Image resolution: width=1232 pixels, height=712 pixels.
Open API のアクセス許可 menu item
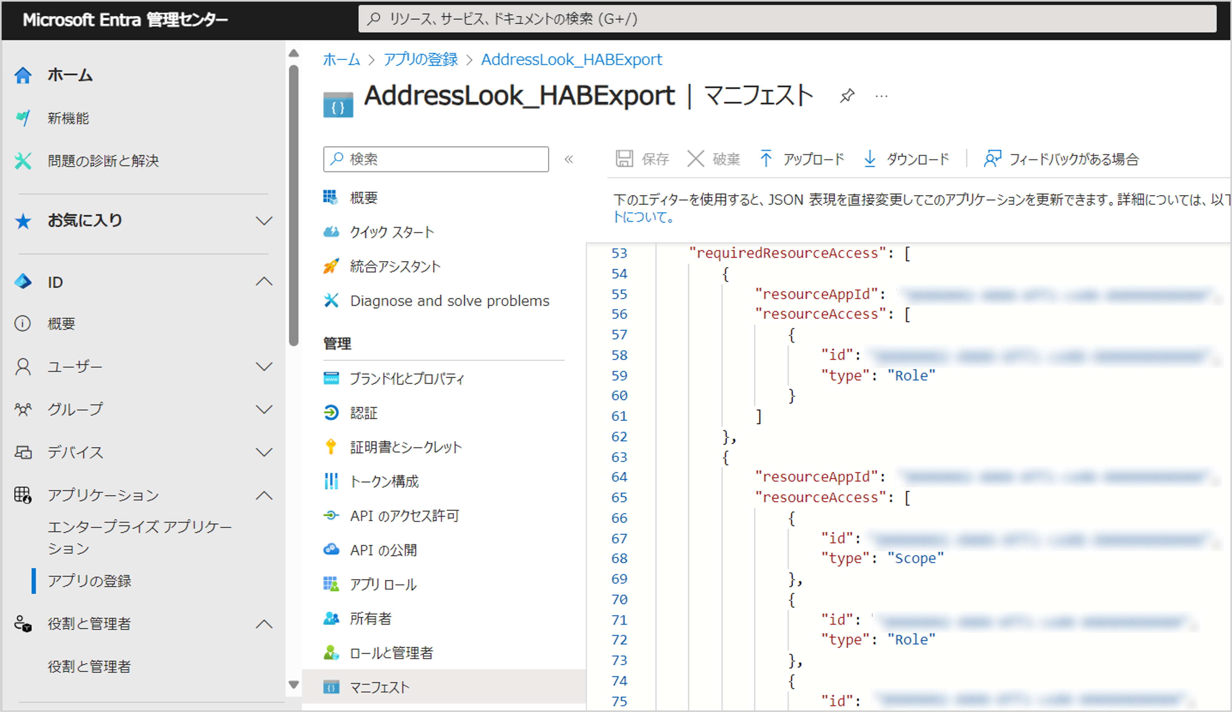(404, 516)
